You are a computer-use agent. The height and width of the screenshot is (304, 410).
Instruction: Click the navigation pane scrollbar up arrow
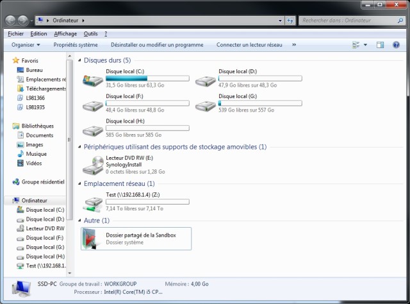point(70,56)
